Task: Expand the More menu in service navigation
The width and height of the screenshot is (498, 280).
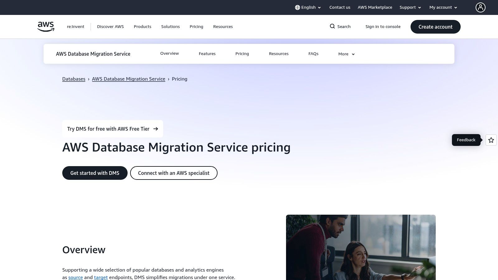Action: (x=346, y=54)
